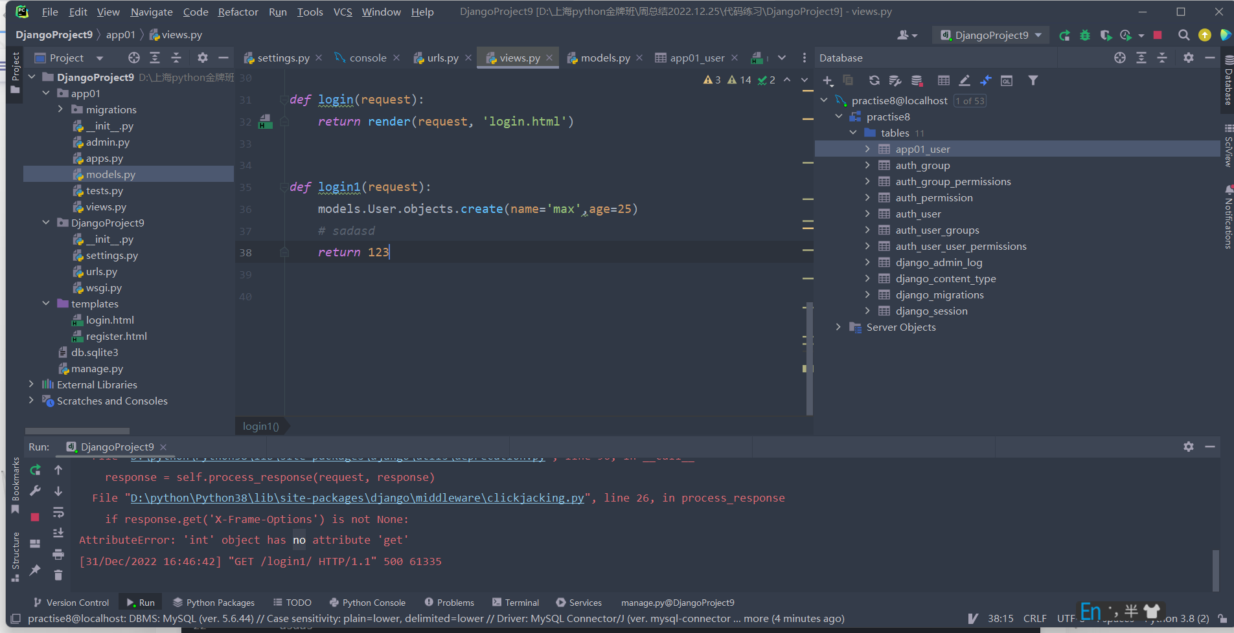Rerun DjangoProject9 from the main toolbar
This screenshot has height=633, width=1234.
1064,35
